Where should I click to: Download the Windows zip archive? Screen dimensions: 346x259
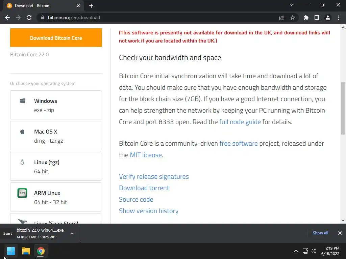point(51,110)
